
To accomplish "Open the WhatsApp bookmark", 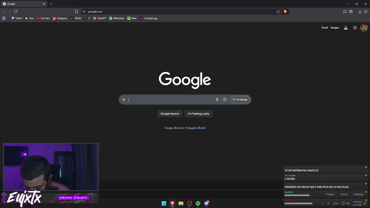I will [117, 18].
